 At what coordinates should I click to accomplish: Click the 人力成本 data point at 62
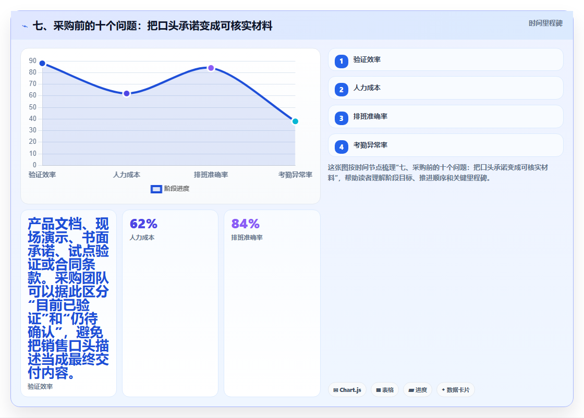pos(127,93)
